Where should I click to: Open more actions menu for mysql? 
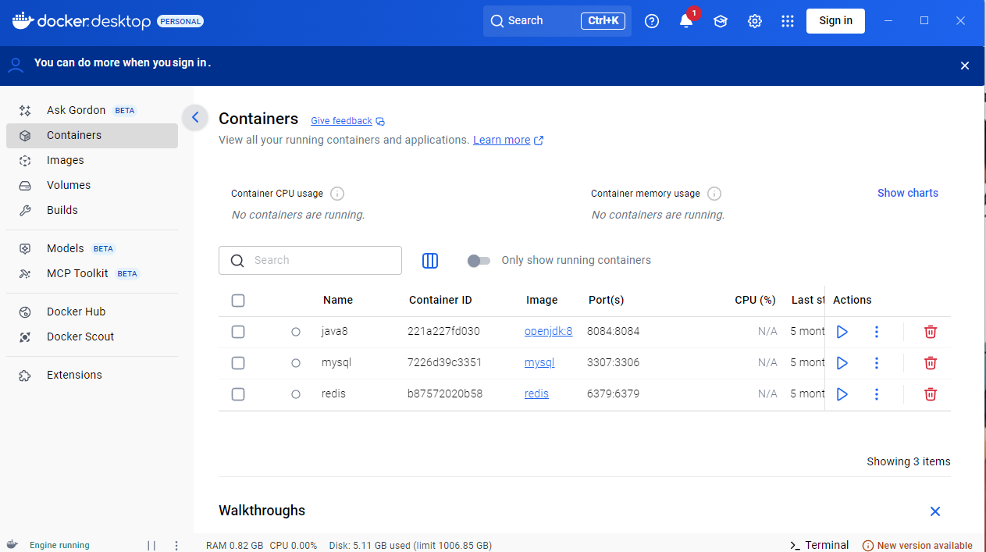[877, 363]
